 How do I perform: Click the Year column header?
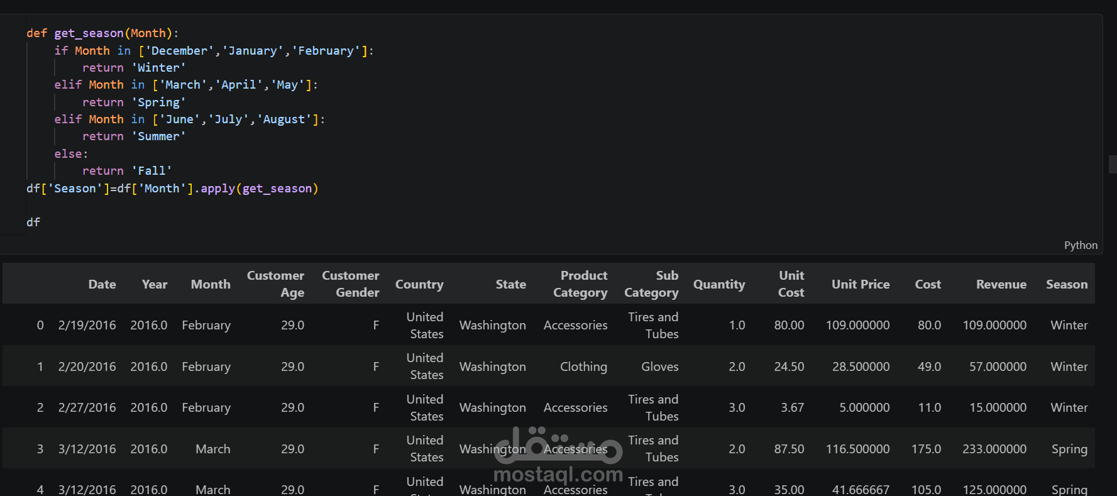[155, 284]
